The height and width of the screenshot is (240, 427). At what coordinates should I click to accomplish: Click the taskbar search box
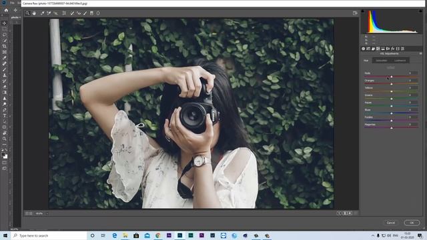tap(49, 235)
